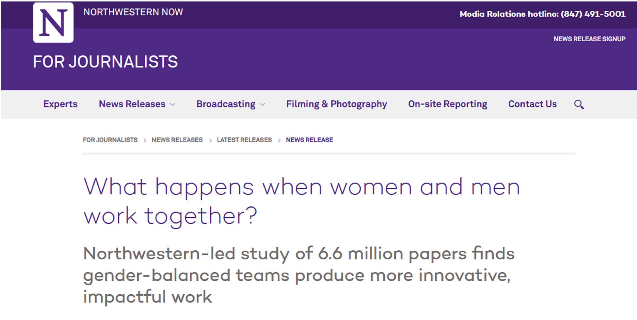Open the For Journalists breadcrumb link
637x320 pixels.
pyautogui.click(x=110, y=140)
